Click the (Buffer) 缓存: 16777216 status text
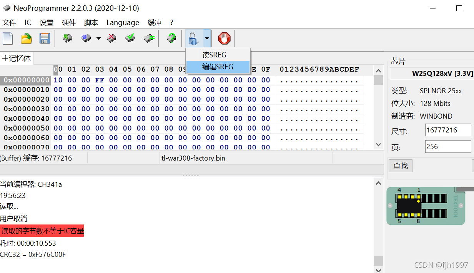The width and height of the screenshot is (474, 273). click(x=36, y=158)
